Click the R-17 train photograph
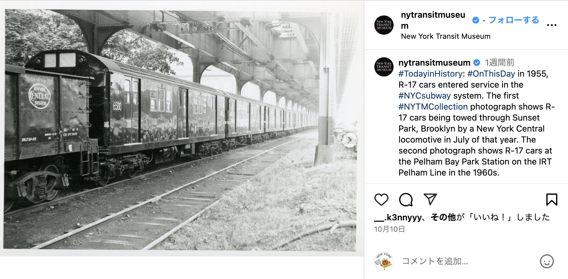The width and height of the screenshot is (568, 279). (x=180, y=130)
